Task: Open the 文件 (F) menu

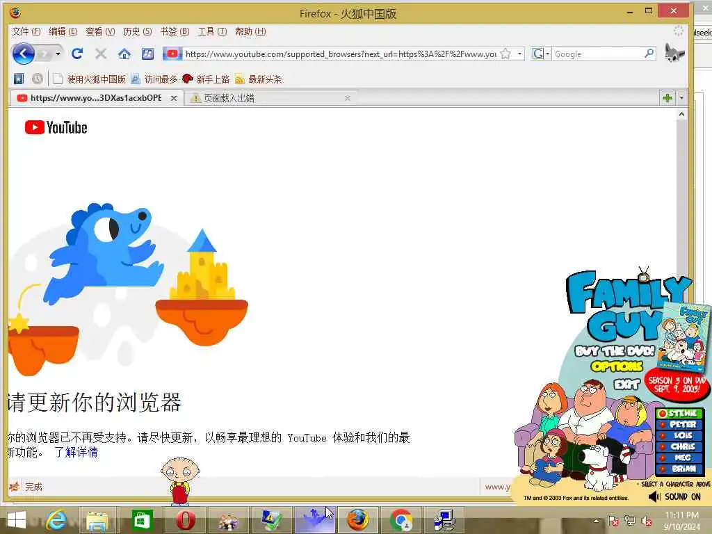Action: [x=26, y=31]
